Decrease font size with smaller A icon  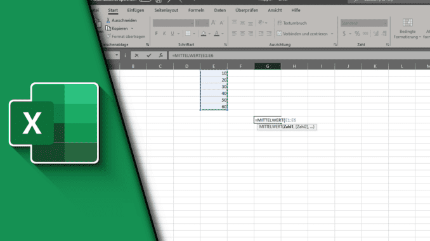221,23
